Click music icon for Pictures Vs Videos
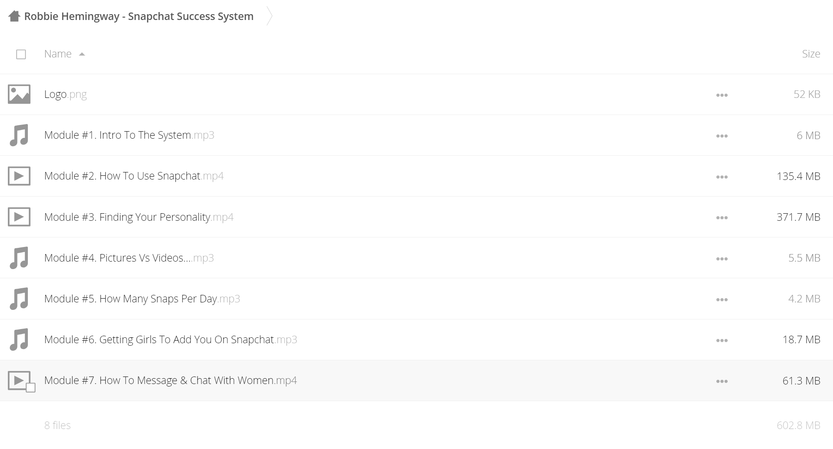 pos(19,258)
